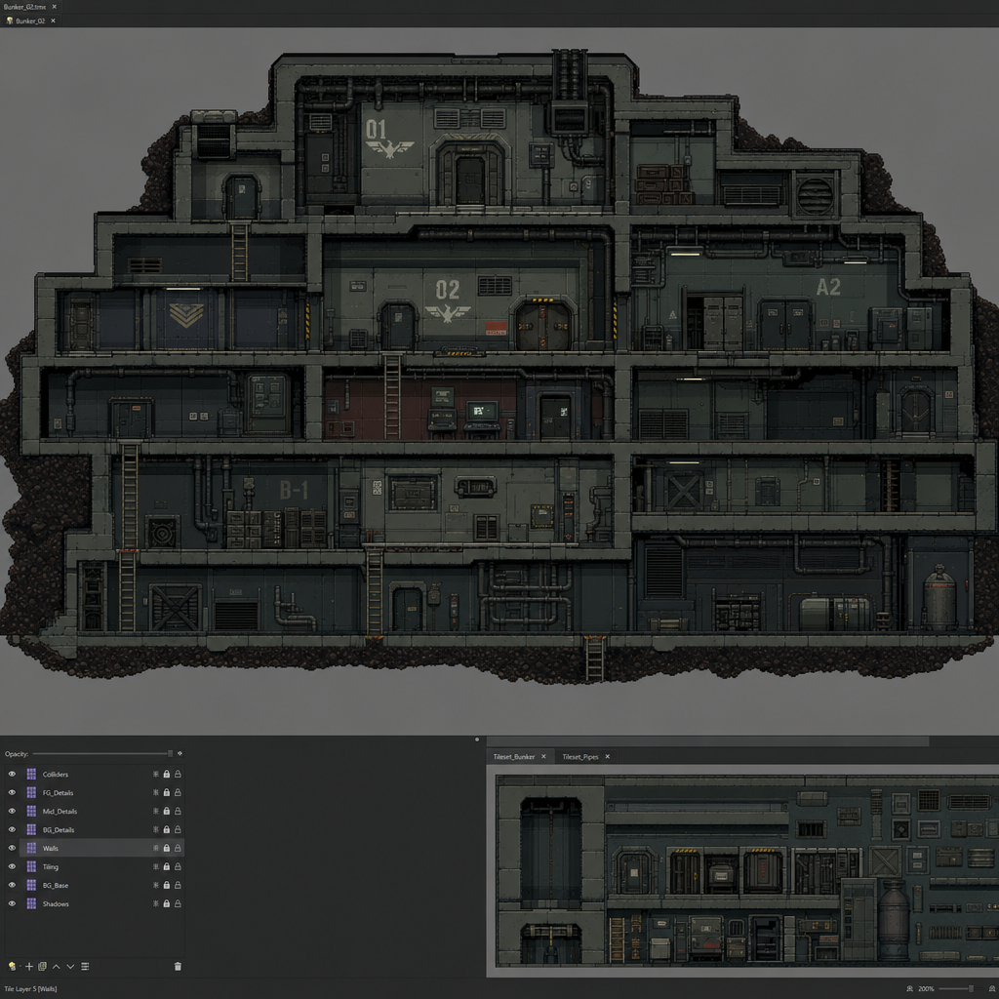This screenshot has height=999, width=999.
Task: Click the new layer icon in the Layers toolbar
Action: coord(12,967)
